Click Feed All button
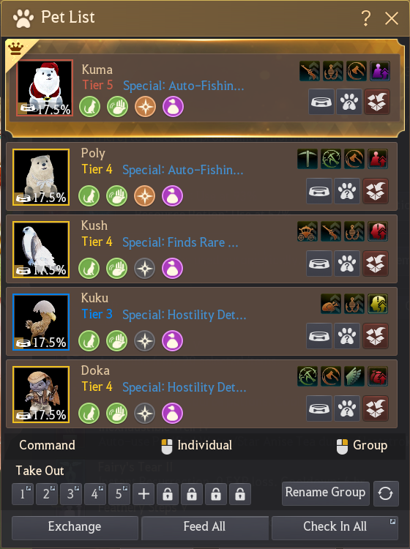This screenshot has height=549, width=410. tap(205, 527)
